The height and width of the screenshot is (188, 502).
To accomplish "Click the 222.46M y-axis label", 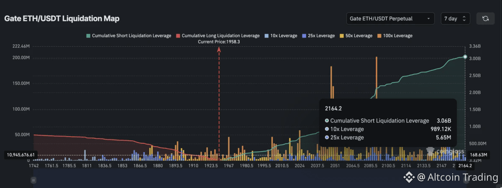I will (x=21, y=46).
